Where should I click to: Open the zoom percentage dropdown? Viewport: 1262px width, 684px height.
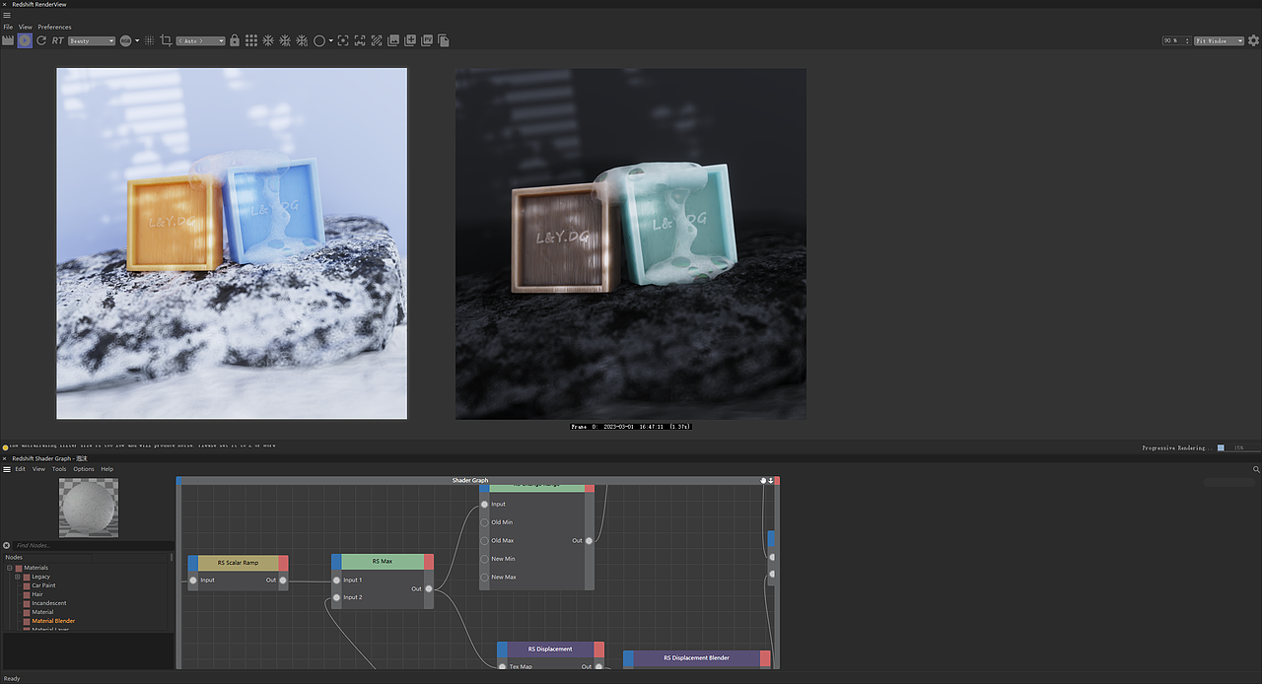(1175, 40)
